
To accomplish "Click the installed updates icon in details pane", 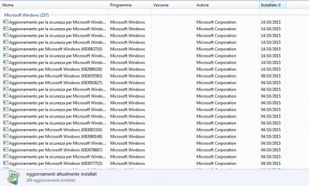I will [x=14, y=177].
